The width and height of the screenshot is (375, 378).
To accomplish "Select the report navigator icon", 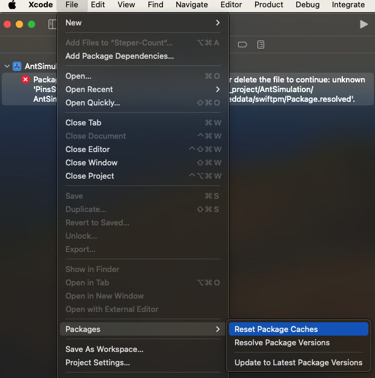I will pyautogui.click(x=261, y=45).
